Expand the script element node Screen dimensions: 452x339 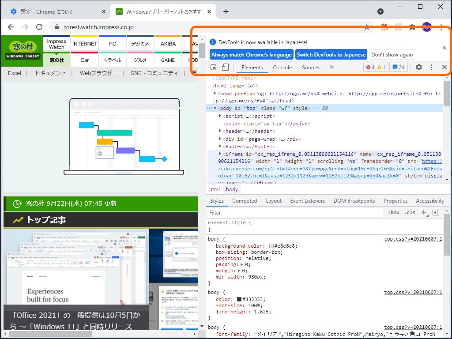(x=220, y=116)
